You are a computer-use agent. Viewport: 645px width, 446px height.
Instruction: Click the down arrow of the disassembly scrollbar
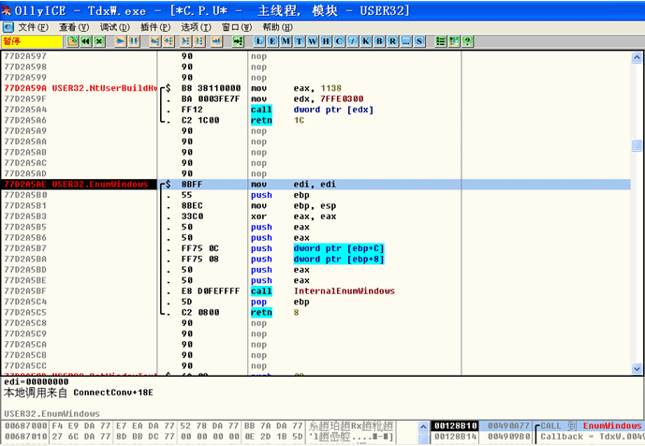click(x=637, y=369)
